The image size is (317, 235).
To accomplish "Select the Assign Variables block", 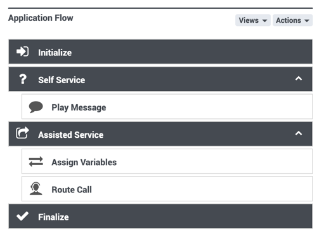I will (x=167, y=161).
